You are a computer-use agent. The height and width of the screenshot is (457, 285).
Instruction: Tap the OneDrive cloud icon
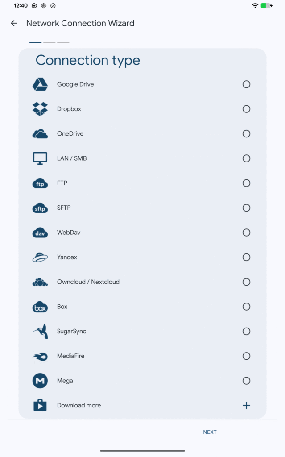coord(40,133)
